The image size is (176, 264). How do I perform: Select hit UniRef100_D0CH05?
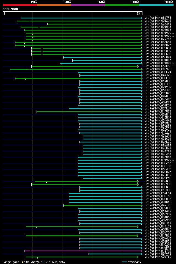pos(158,172)
